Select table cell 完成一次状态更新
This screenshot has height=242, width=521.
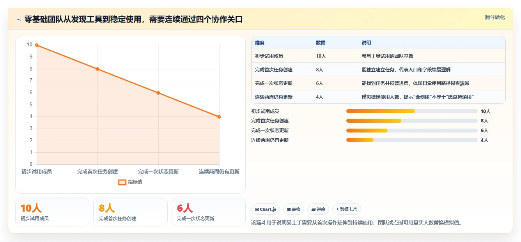point(274,83)
